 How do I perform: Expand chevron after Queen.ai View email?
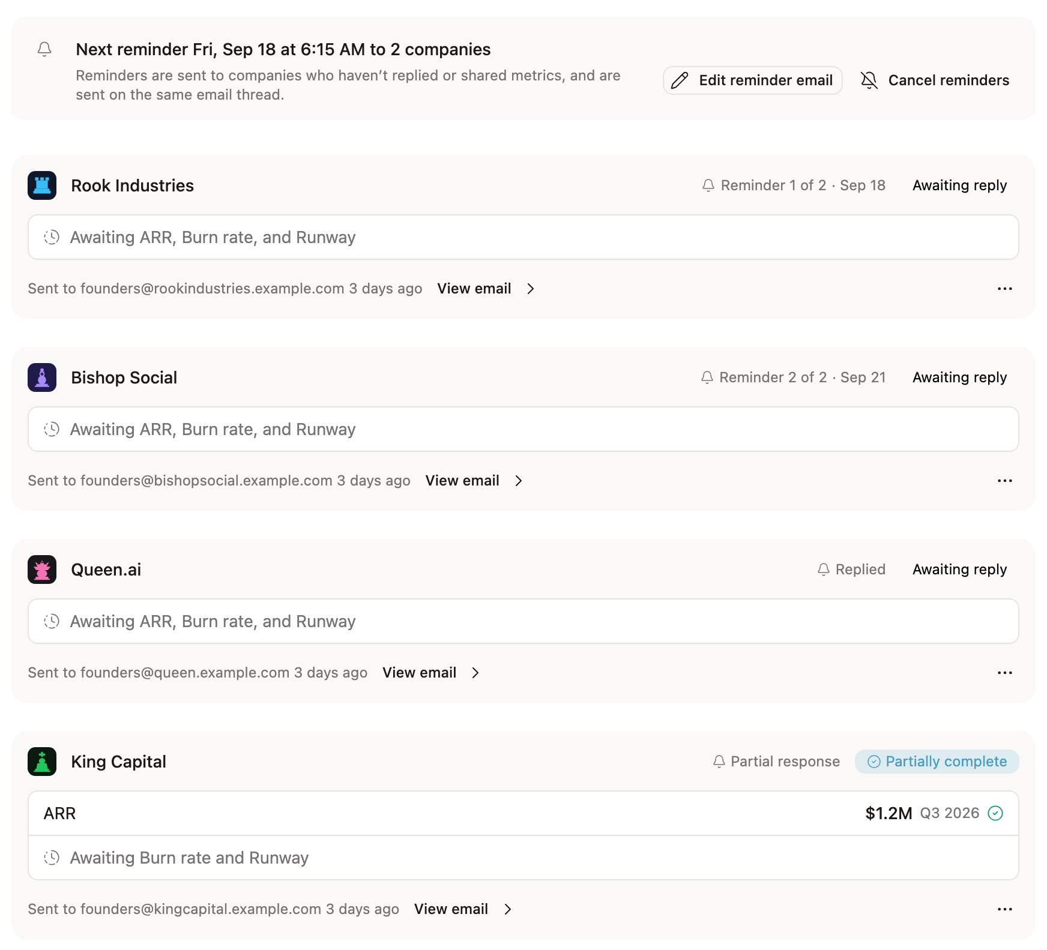click(x=475, y=673)
